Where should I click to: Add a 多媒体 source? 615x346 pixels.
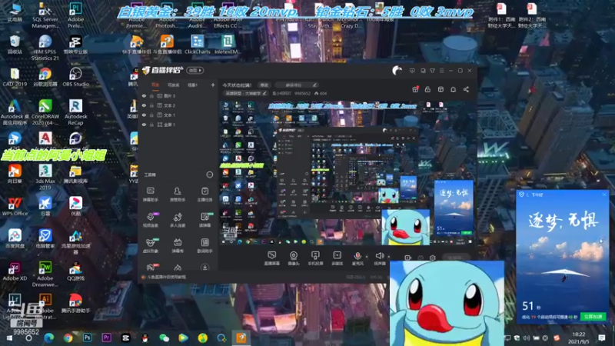337,258
